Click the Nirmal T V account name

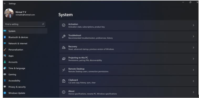(21, 12)
